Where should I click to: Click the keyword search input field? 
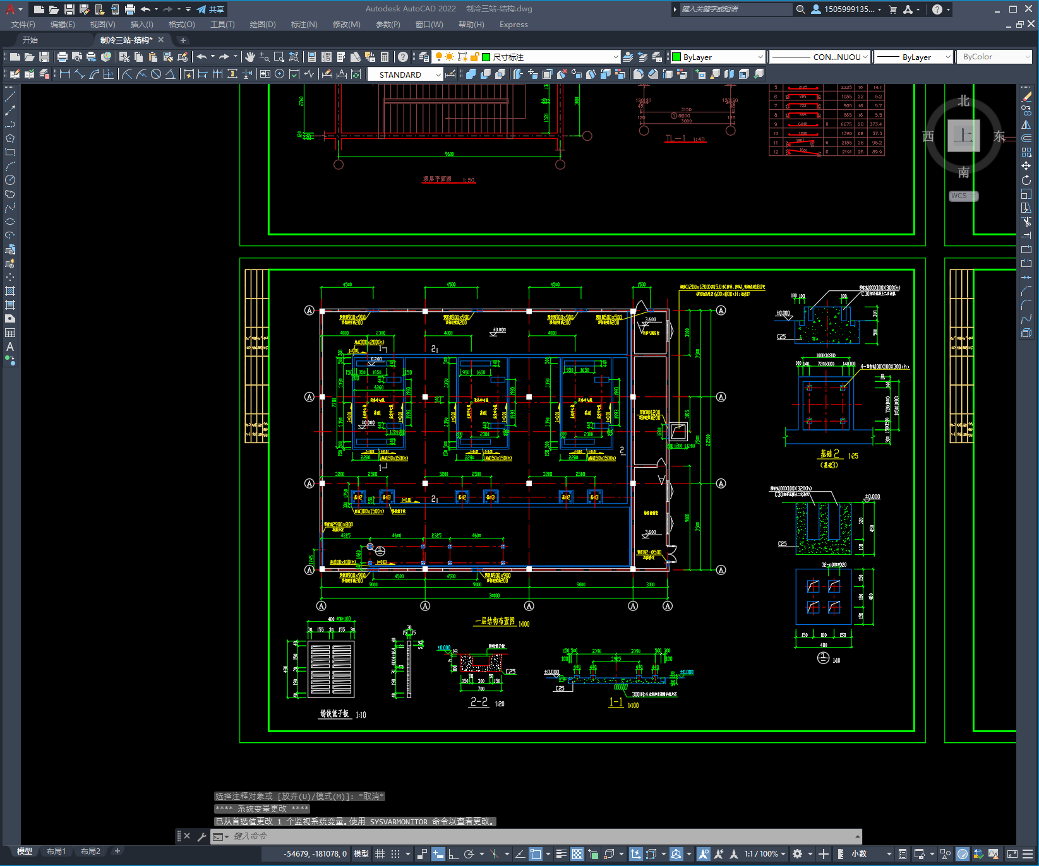click(x=736, y=9)
